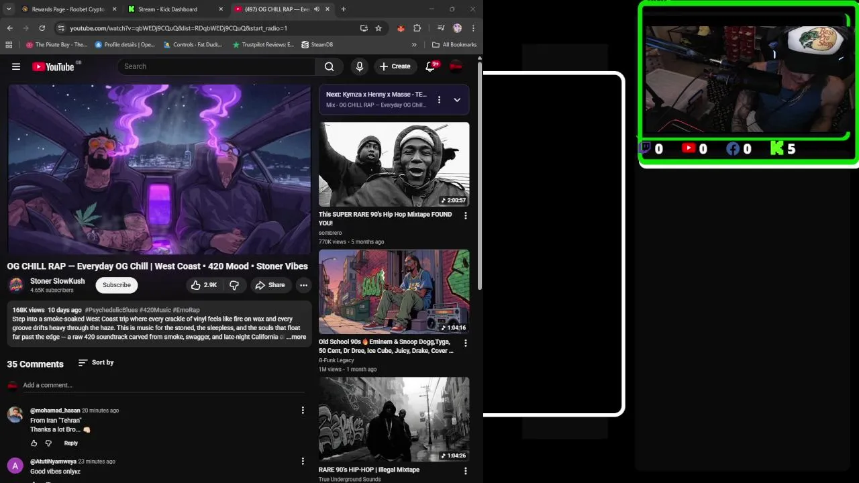Open the notifications bell

[x=431, y=66]
